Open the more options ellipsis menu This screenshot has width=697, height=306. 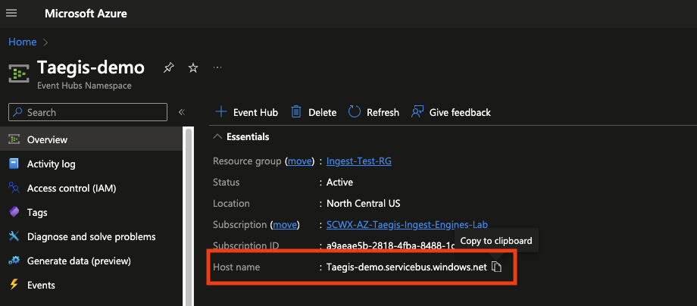pyautogui.click(x=217, y=67)
